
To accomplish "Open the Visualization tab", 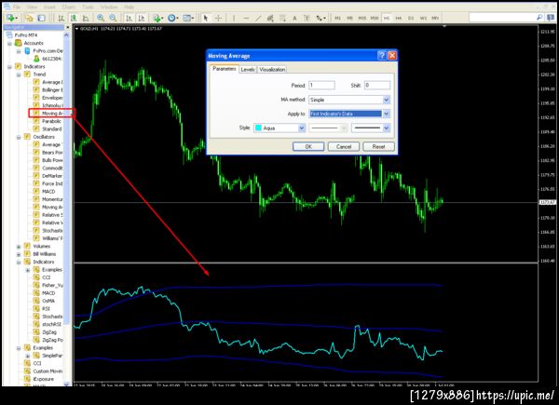I will [x=272, y=70].
